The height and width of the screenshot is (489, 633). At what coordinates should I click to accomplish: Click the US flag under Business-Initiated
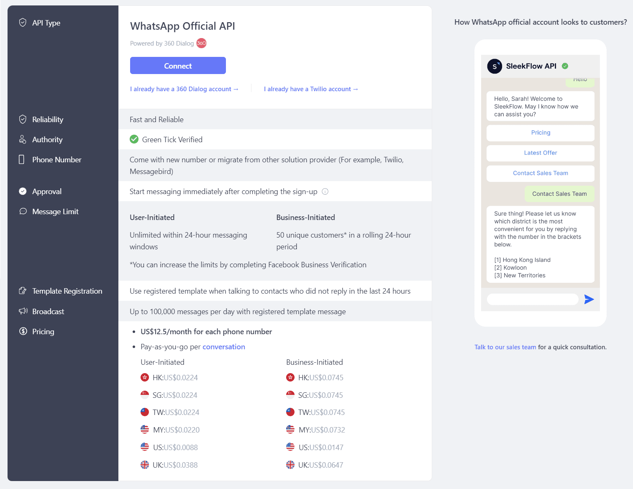point(290,447)
